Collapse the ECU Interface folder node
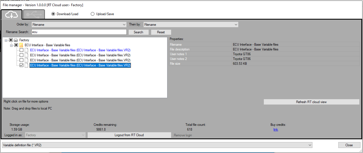 (12, 45)
